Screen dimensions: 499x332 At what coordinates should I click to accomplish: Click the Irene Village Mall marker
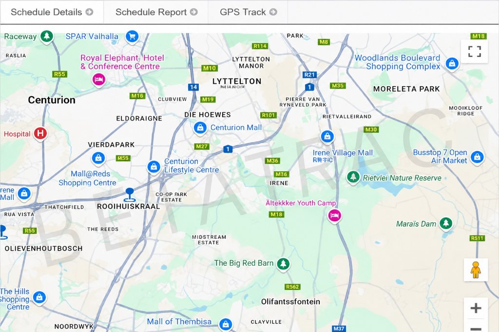click(x=327, y=137)
